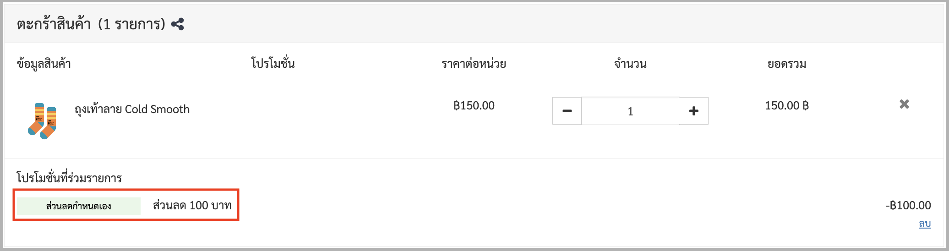
Task: Click the ยอดรวม column header
Action: point(787,64)
